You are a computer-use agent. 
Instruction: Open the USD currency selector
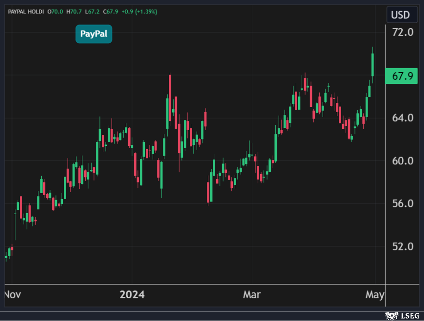(x=400, y=15)
